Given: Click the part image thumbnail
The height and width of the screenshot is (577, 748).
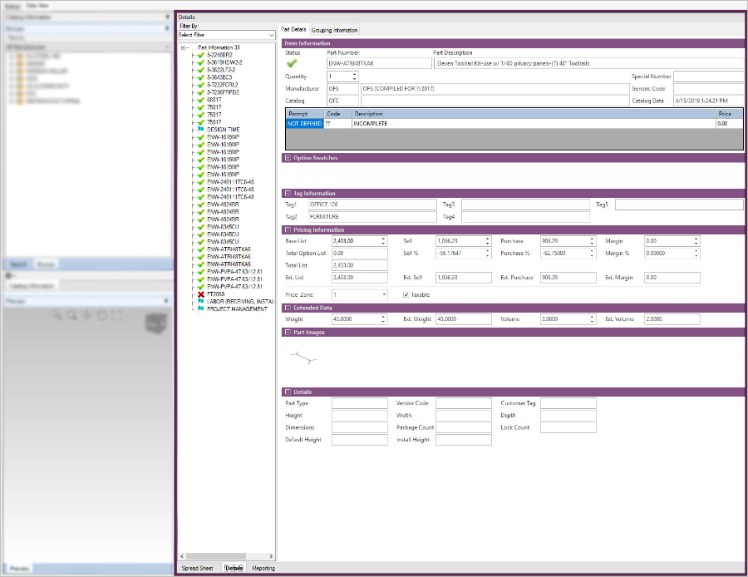Looking at the screenshot, I should [303, 358].
